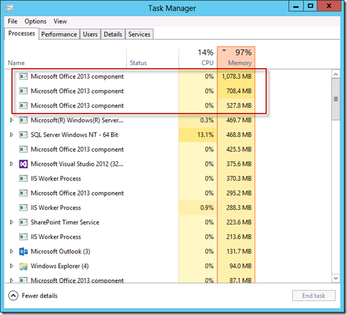Switch to the Services tab
This screenshot has width=347, height=315.
140,34
